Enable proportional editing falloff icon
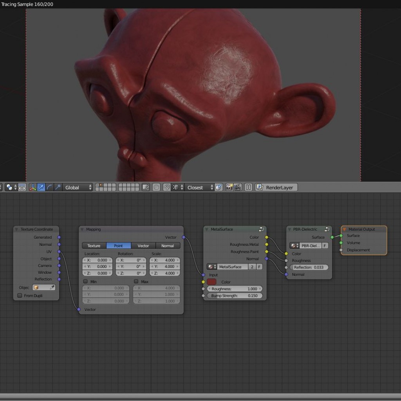401x401 pixels. pyautogui.click(x=156, y=187)
